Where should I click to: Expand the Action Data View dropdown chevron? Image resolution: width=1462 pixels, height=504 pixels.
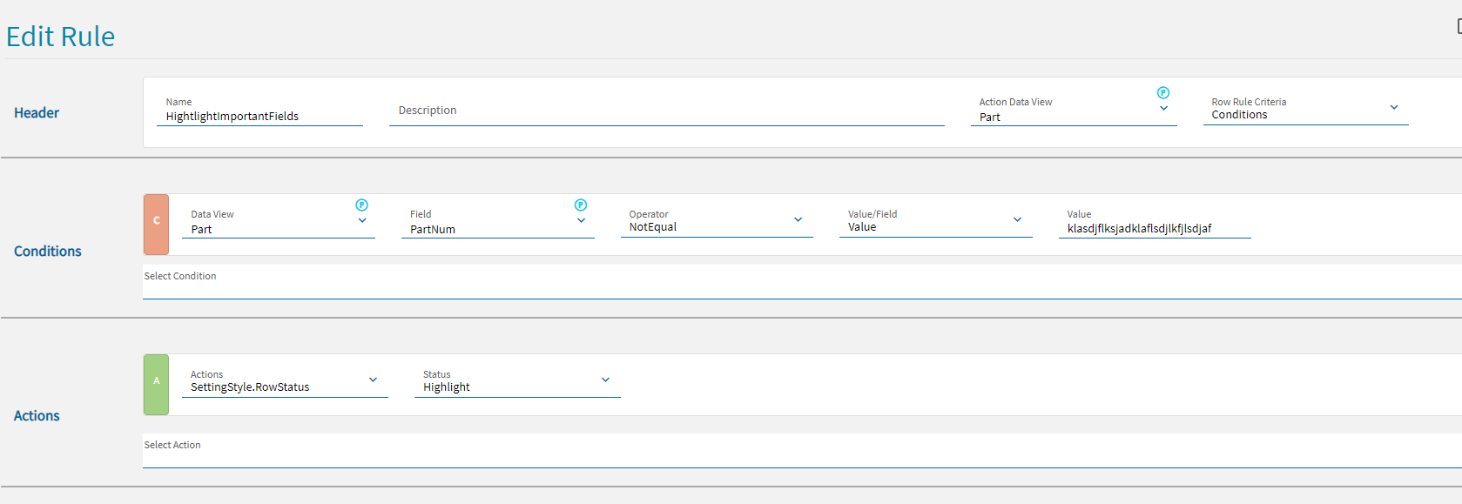point(1163,109)
